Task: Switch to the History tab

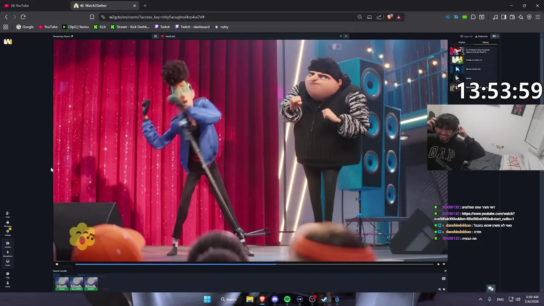Action: coord(485,42)
